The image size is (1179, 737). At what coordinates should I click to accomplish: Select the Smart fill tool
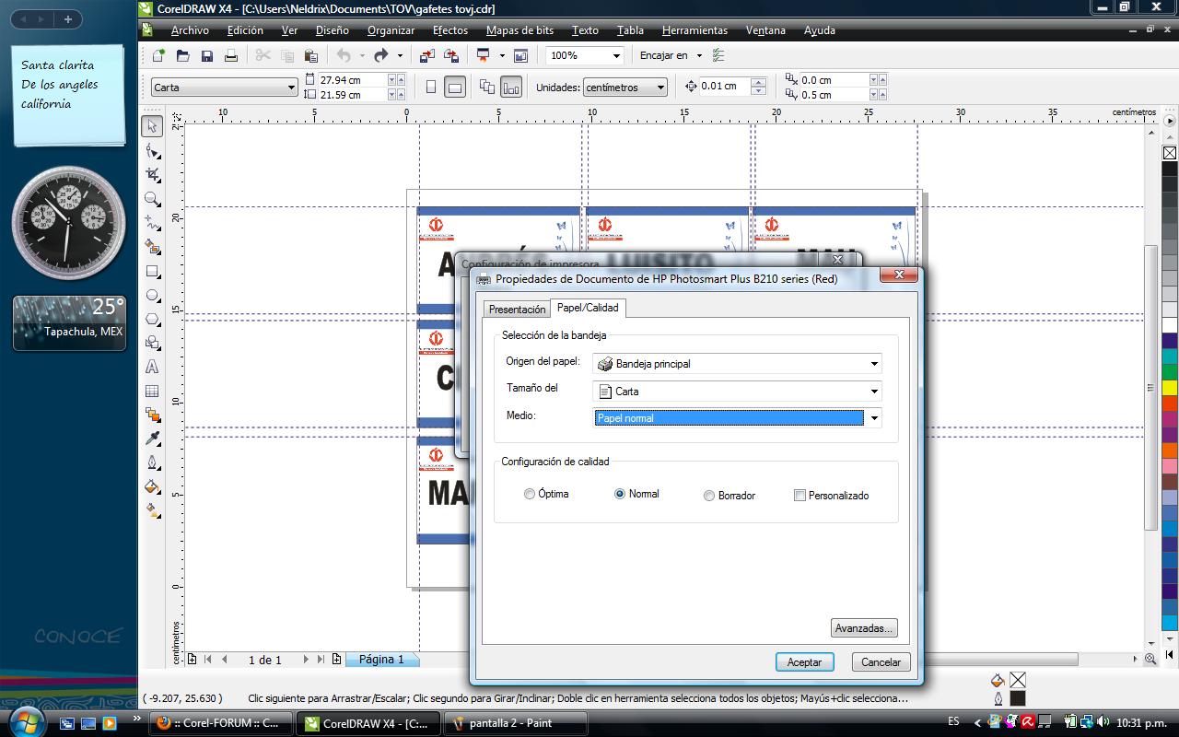(x=153, y=247)
